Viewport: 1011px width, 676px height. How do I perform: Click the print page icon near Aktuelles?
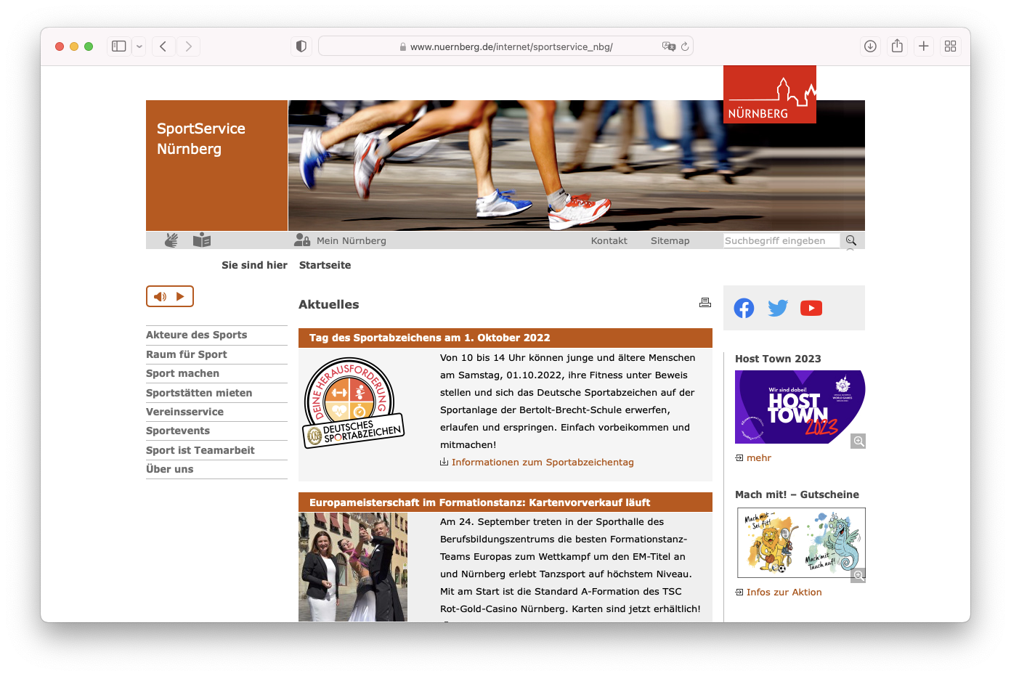[705, 303]
